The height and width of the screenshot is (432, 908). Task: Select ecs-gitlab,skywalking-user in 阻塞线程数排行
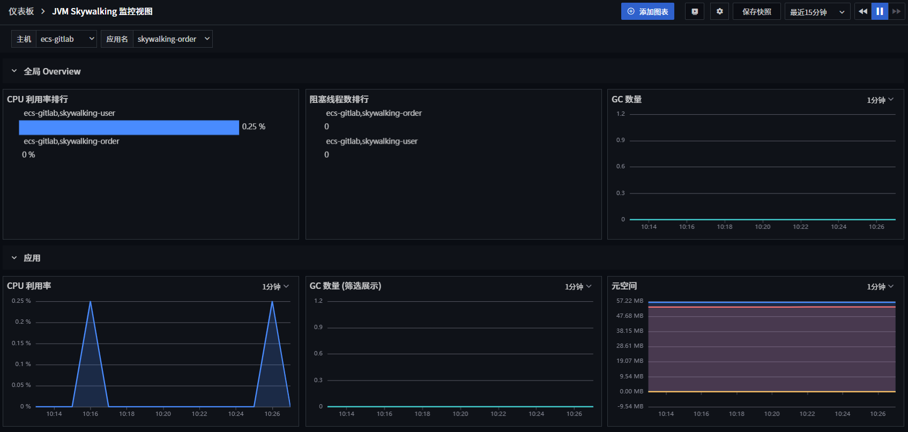(x=371, y=141)
